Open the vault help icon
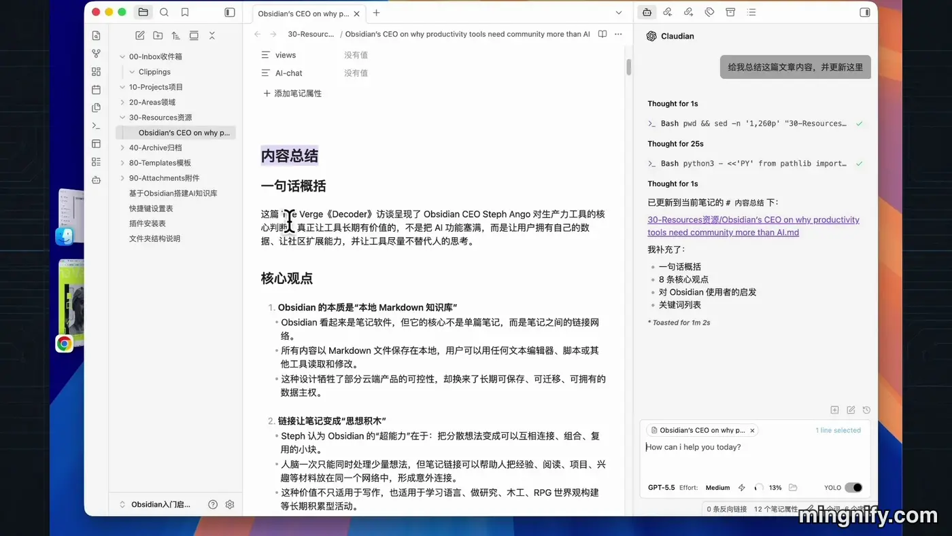 [x=213, y=505]
